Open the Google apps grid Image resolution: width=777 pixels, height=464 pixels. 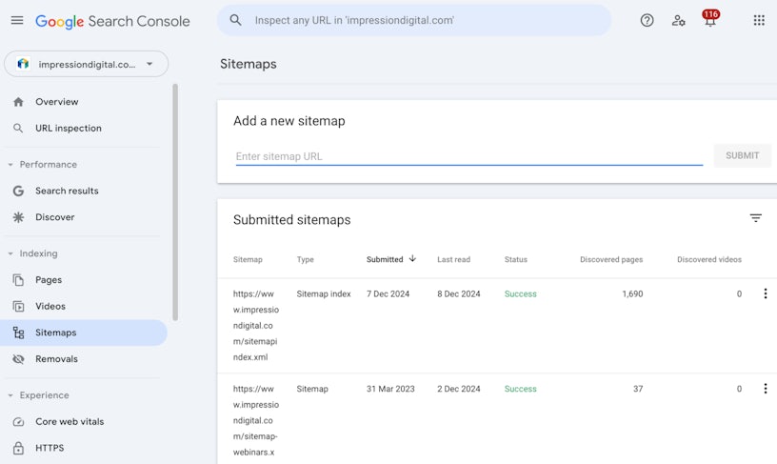pyautogui.click(x=759, y=20)
